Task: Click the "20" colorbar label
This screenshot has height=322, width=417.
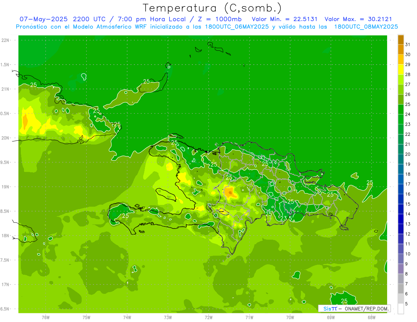Action: tap(408, 154)
